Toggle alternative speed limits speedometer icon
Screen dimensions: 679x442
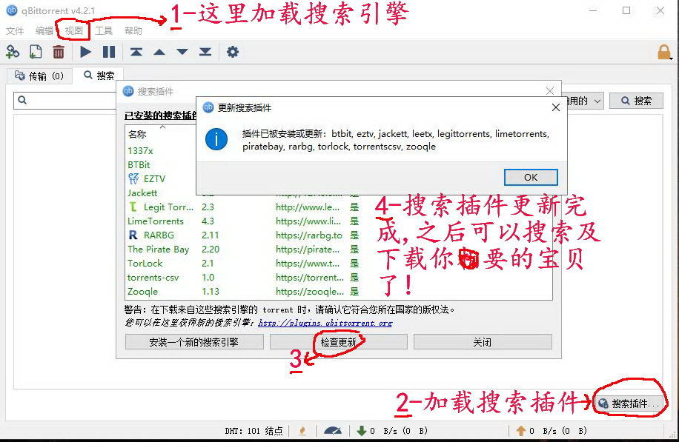point(333,430)
